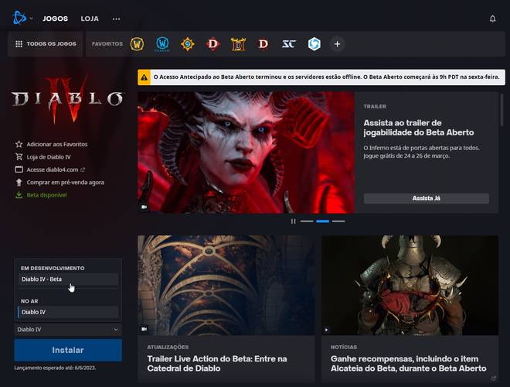Click the camera icon on cathedral thumbnail
The image size is (510, 387).
pyautogui.click(x=144, y=329)
